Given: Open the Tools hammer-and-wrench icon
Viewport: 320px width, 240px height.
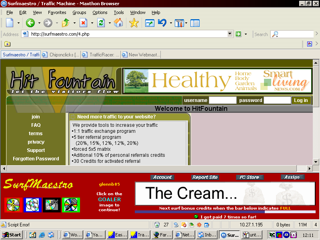Looking at the screenshot, I should click(179, 23).
